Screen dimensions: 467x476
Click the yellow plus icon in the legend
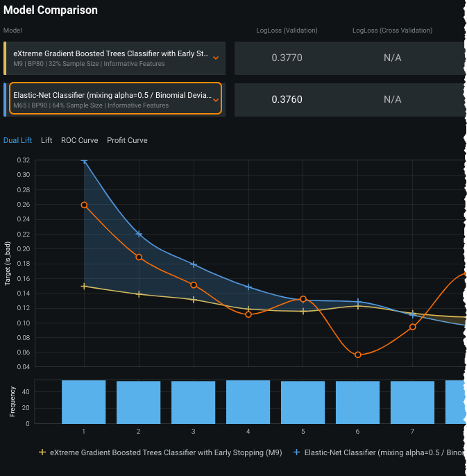pos(42,452)
